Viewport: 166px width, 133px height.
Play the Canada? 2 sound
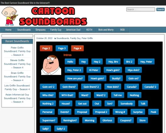[x=150, y=87]
